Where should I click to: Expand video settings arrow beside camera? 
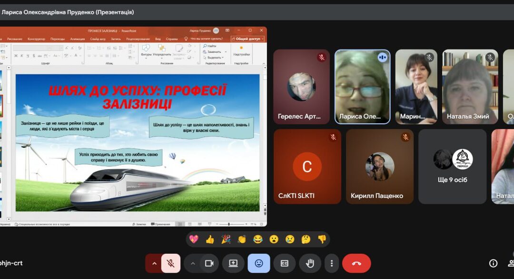tap(193, 263)
